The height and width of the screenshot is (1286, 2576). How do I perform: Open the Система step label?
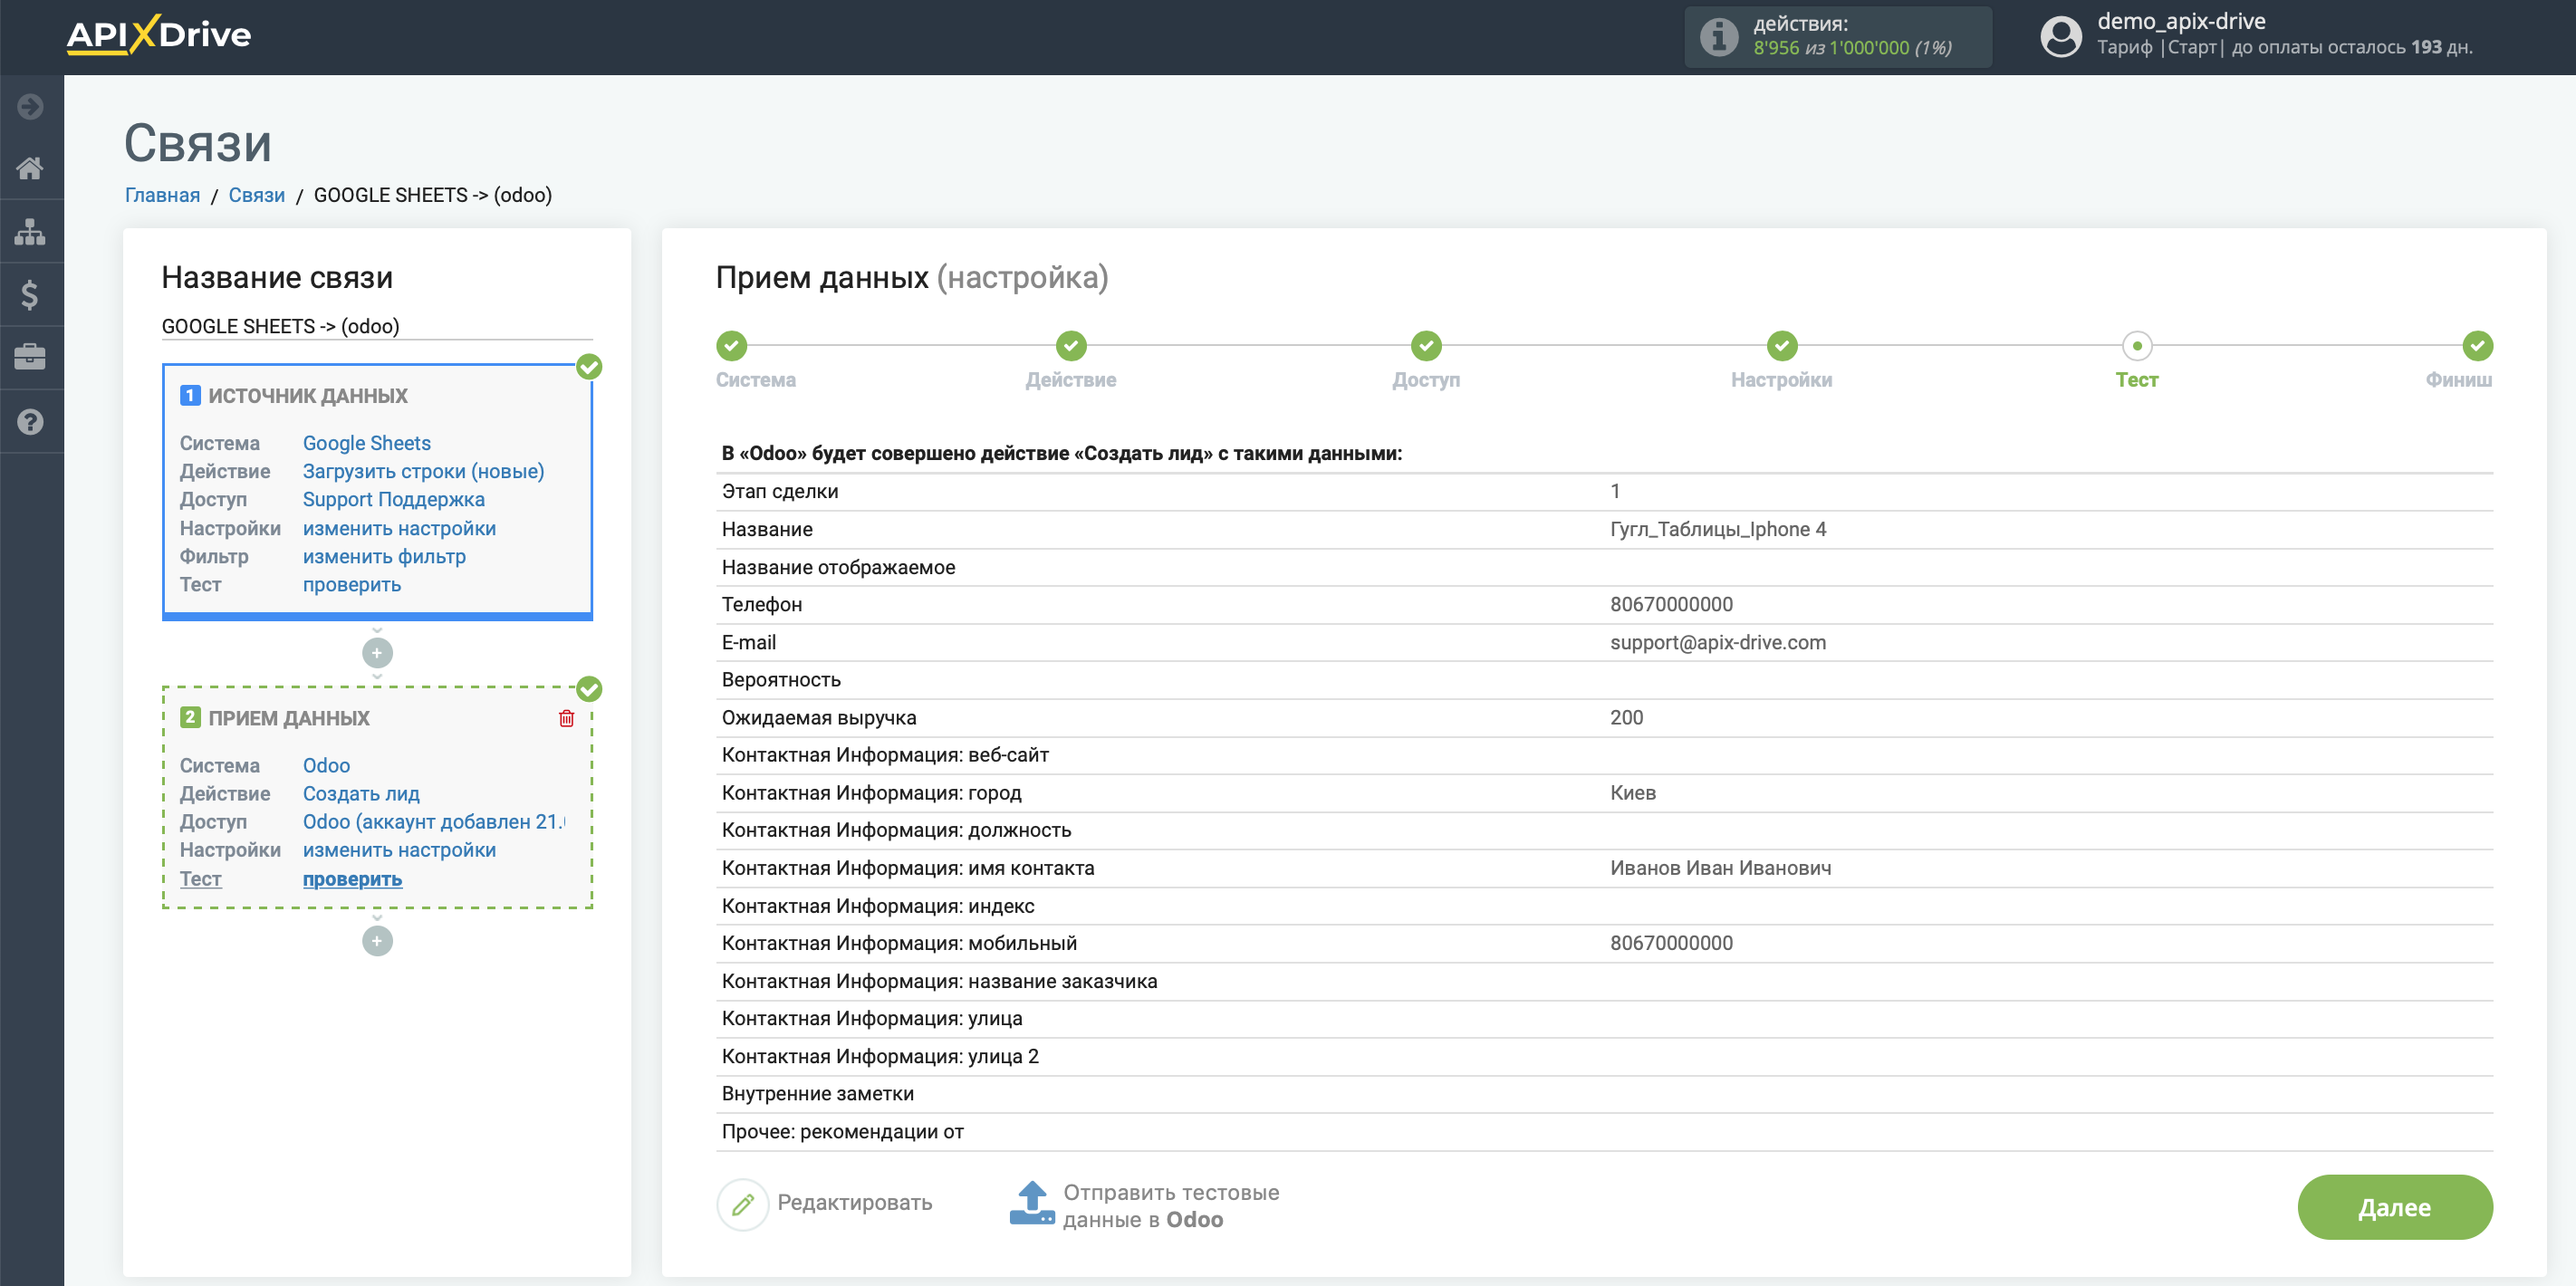tap(756, 380)
